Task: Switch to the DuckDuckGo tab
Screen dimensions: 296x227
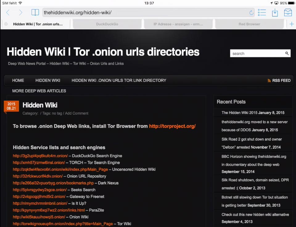Action: [107, 24]
